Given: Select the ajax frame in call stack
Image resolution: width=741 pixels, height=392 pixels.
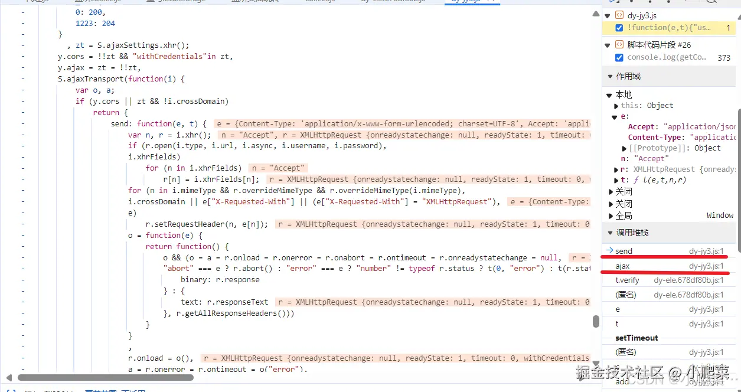Looking at the screenshot, I should (669, 266).
